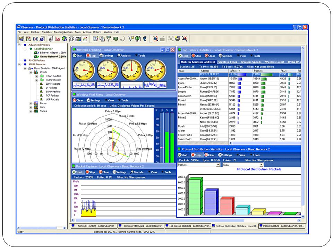Open the Packets dropdown in Protocol Distribution
333x250 pixels.
(218, 165)
